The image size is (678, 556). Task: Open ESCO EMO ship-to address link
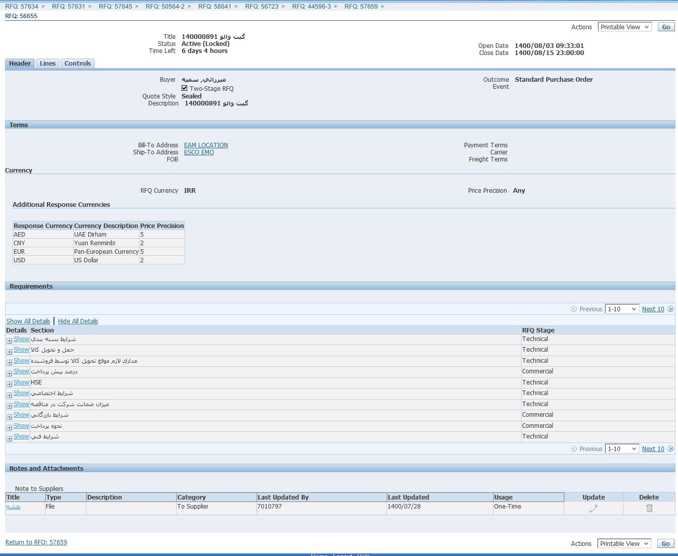tap(199, 152)
